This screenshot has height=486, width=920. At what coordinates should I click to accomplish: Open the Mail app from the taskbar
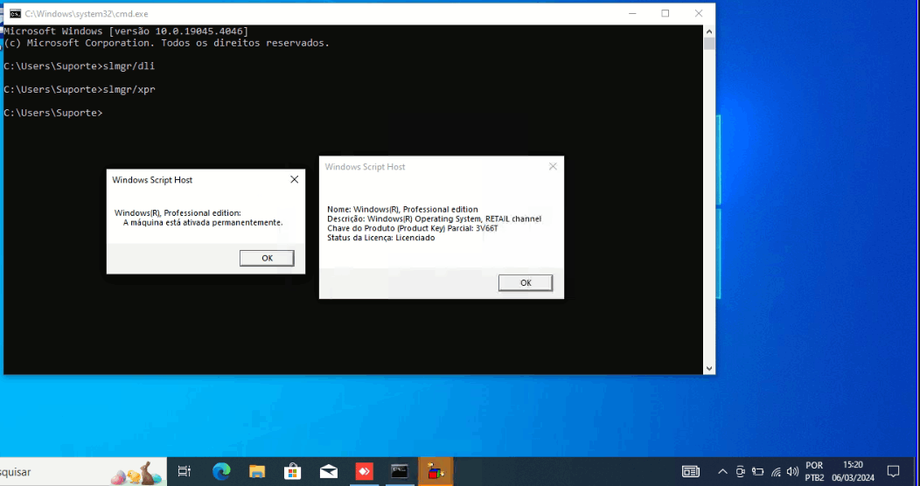329,471
